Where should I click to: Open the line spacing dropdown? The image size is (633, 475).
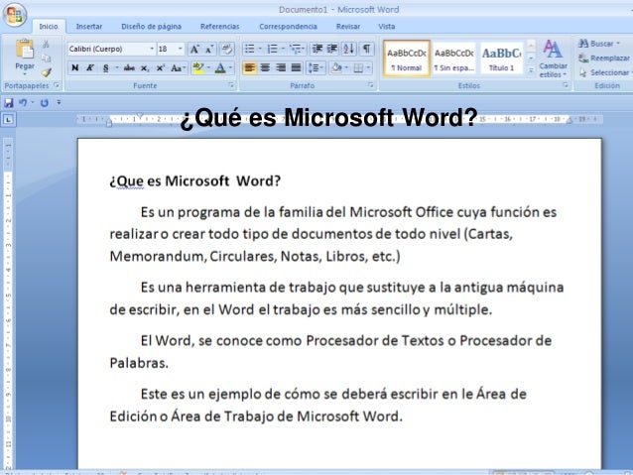tap(316, 67)
